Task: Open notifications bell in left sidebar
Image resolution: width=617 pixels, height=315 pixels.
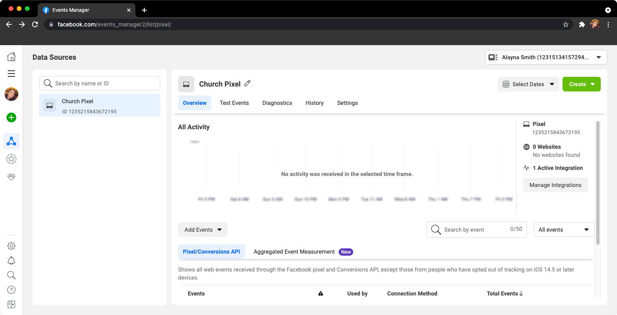Action: click(x=11, y=261)
